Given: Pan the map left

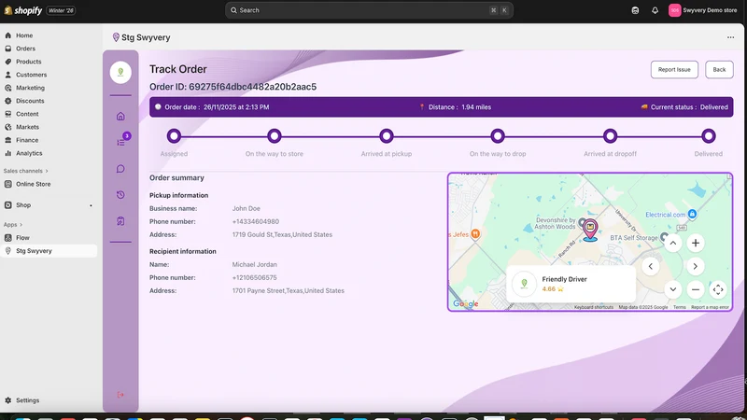Looking at the screenshot, I should (x=650, y=266).
